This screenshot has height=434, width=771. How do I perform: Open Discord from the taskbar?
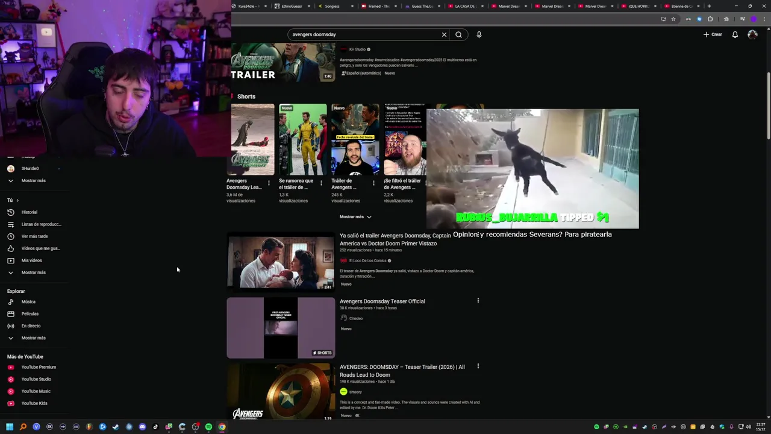(x=142, y=427)
